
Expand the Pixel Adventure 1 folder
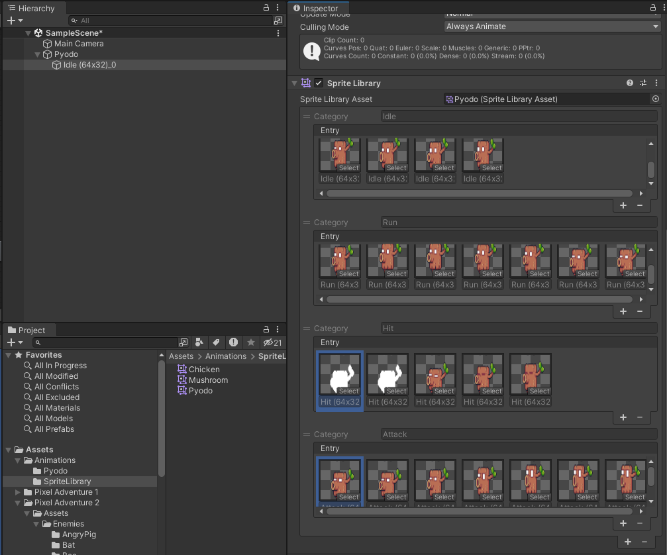[x=17, y=492]
